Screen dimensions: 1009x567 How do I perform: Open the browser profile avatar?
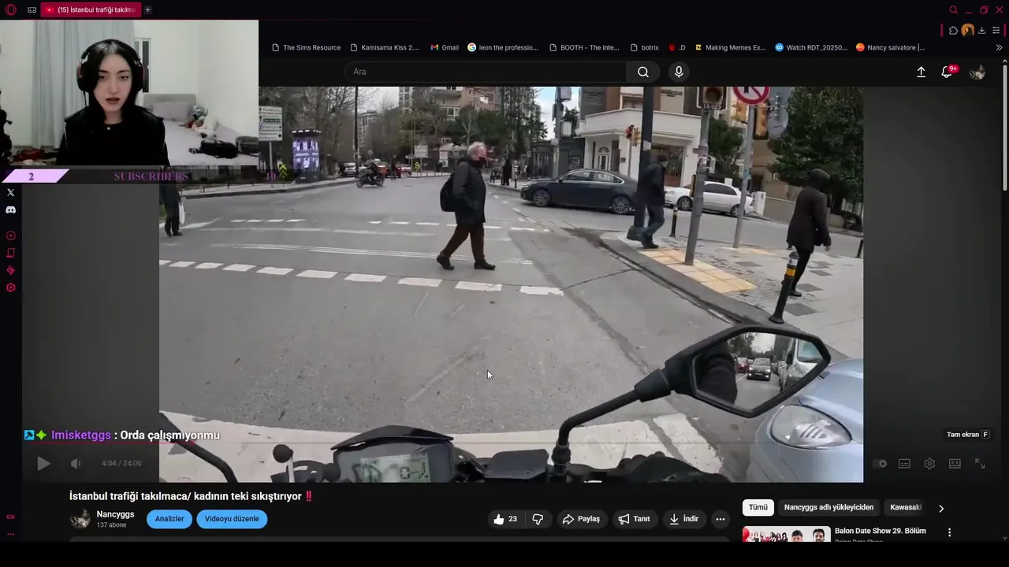(x=967, y=30)
